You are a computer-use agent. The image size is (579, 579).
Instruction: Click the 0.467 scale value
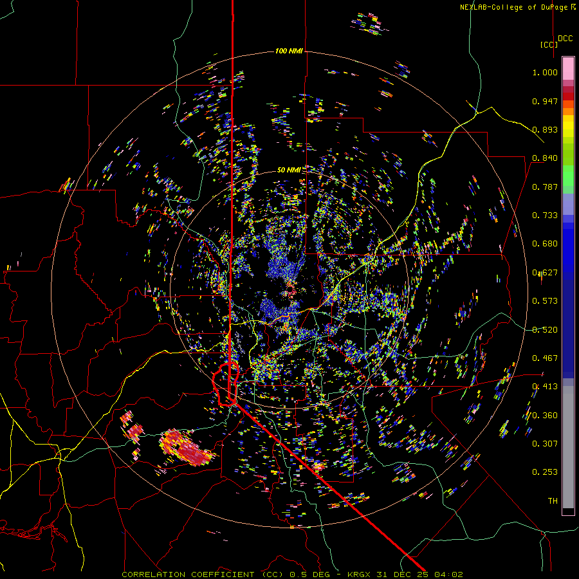[545, 358]
